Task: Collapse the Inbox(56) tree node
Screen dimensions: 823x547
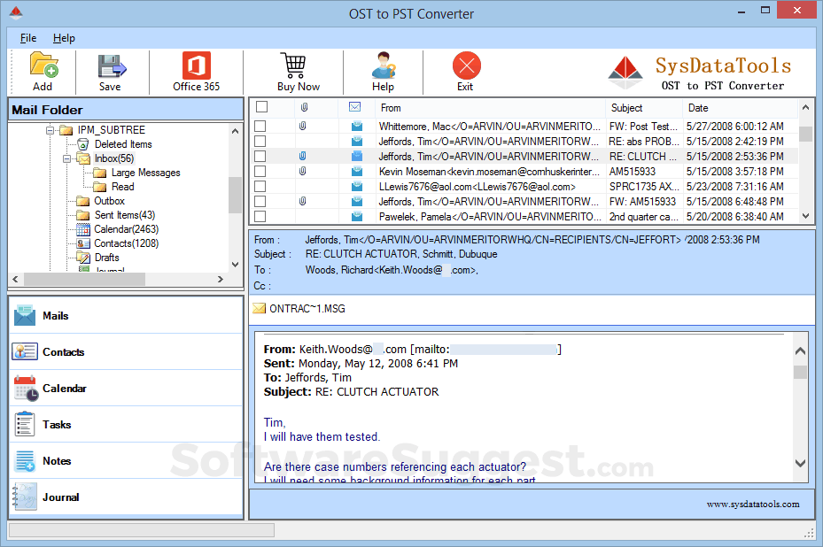Action: tap(67, 158)
